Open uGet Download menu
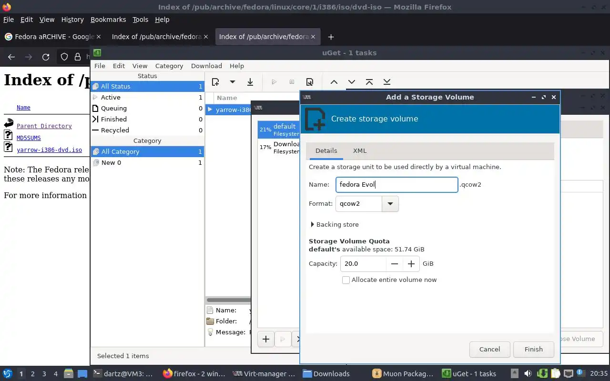The height and width of the screenshot is (381, 610). pyautogui.click(x=206, y=66)
